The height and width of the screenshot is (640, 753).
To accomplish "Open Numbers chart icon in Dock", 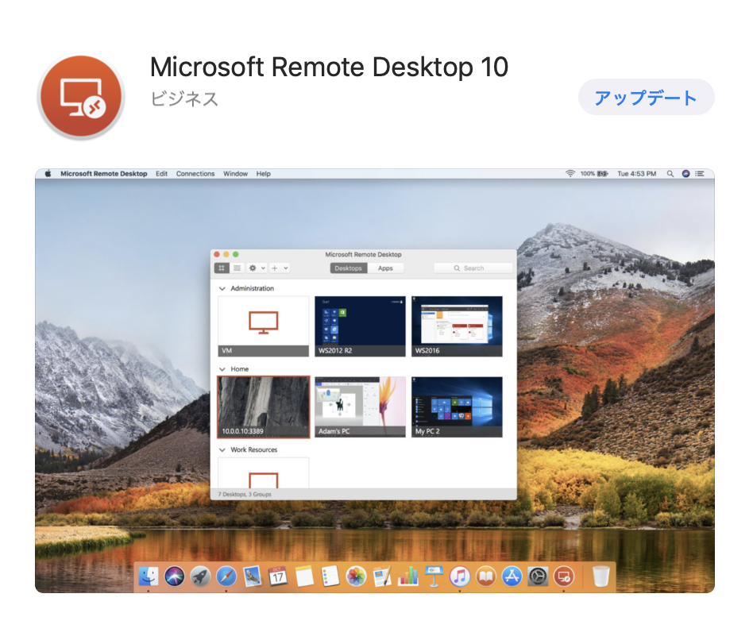I will pyautogui.click(x=408, y=576).
